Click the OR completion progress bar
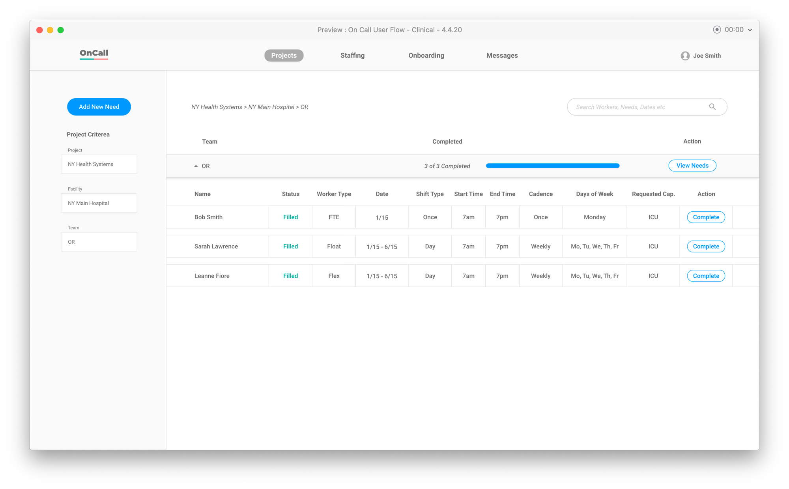 coord(552,166)
